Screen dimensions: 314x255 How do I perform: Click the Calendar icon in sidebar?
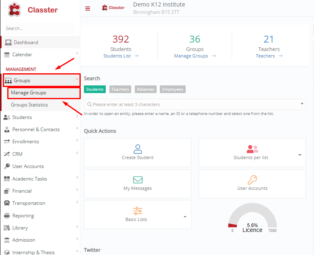pyautogui.click(x=7, y=55)
